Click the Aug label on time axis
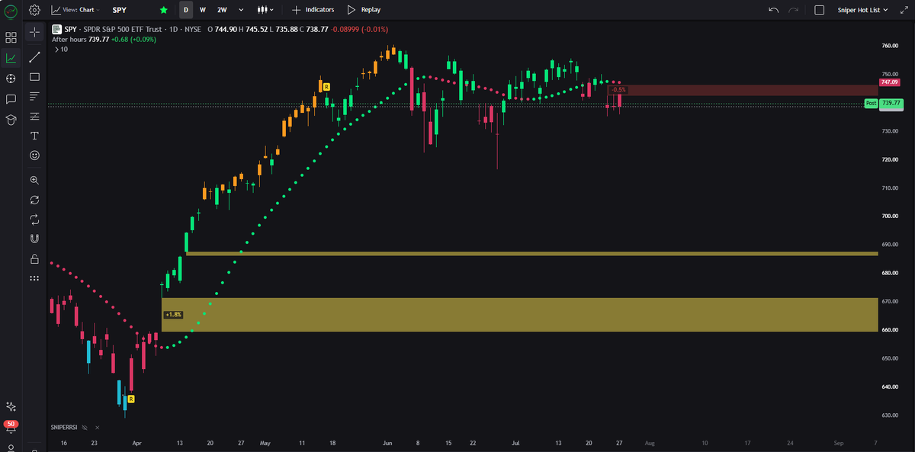The width and height of the screenshot is (915, 452). 649,442
